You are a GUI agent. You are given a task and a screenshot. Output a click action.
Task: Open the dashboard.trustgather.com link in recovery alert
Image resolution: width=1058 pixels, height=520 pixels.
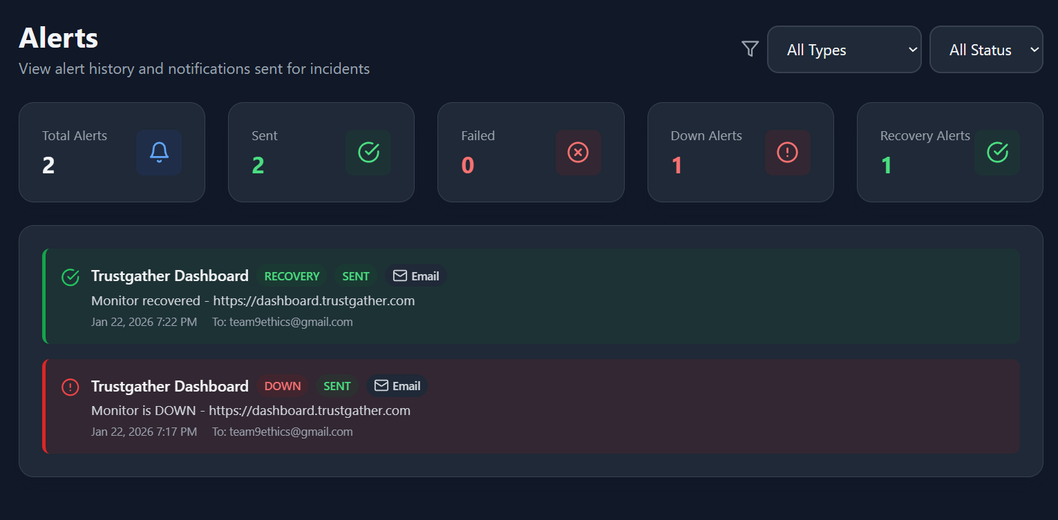(314, 300)
